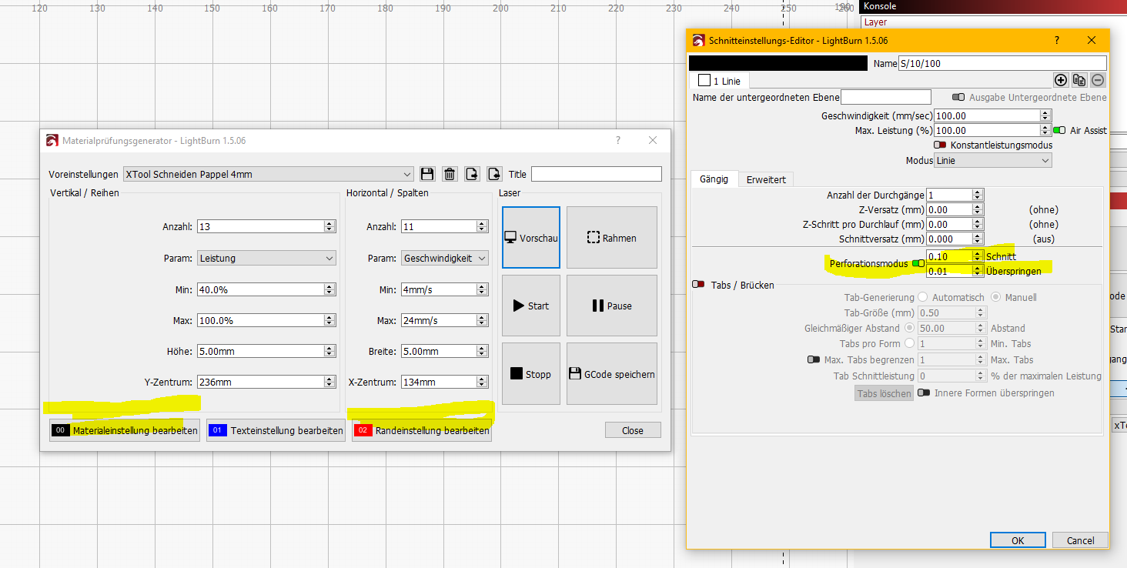Turn off Perforationsmodus toggle
Screen dimensions: 1127x568
pyautogui.click(x=918, y=264)
